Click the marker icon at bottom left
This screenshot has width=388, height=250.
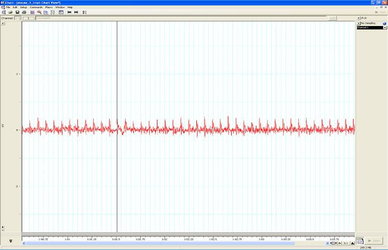coord(11,241)
